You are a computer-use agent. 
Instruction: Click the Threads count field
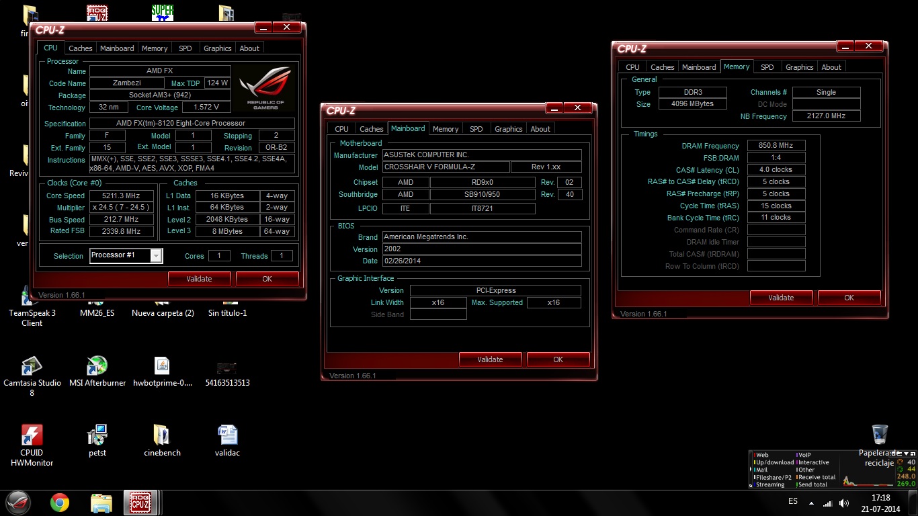282,256
